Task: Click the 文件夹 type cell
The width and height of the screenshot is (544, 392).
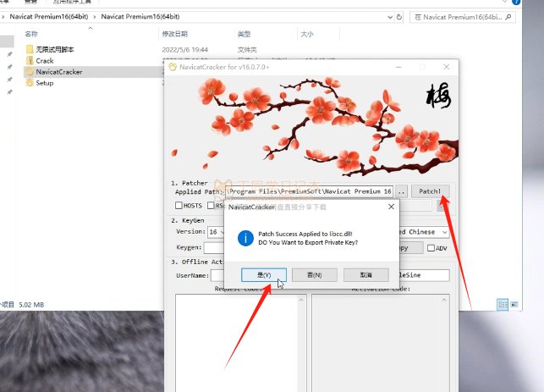Action: 247,50
